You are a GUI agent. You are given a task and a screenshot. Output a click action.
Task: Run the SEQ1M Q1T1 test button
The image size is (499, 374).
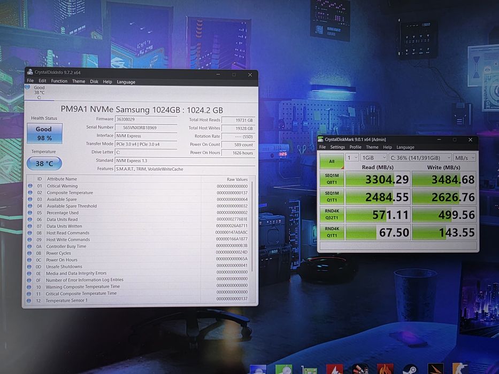[332, 197]
